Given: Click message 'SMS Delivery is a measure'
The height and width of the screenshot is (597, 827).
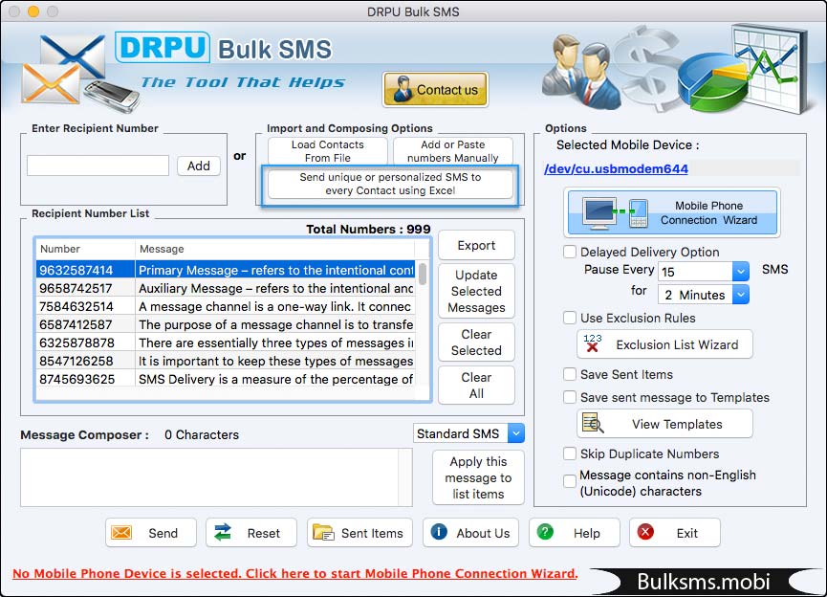Looking at the screenshot, I should 276,379.
